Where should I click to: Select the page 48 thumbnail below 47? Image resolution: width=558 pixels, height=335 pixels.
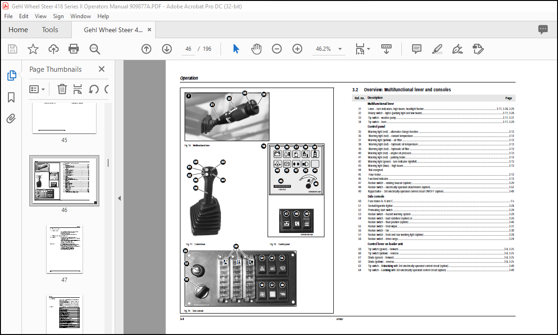click(x=64, y=314)
